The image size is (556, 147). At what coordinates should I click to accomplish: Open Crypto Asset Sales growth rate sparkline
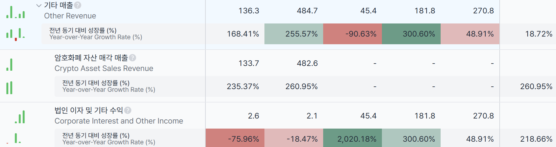10,88
